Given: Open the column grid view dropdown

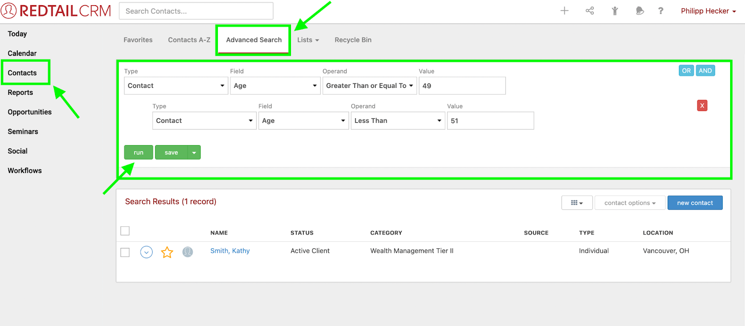Looking at the screenshot, I should pyautogui.click(x=577, y=203).
